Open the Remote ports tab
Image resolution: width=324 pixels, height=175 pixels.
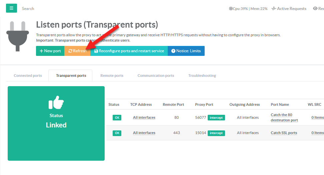(x=112, y=76)
